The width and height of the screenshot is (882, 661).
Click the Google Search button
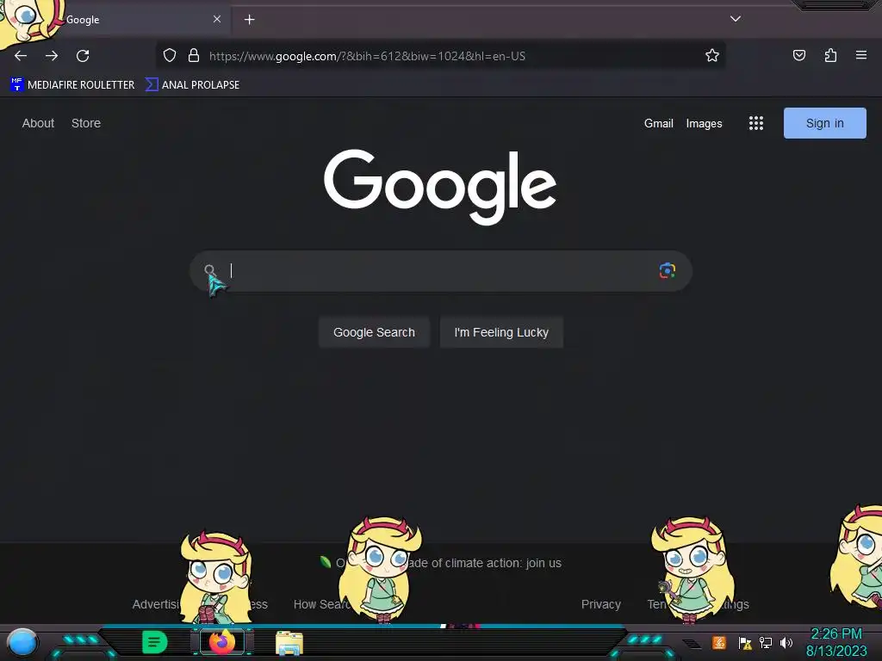374,332
